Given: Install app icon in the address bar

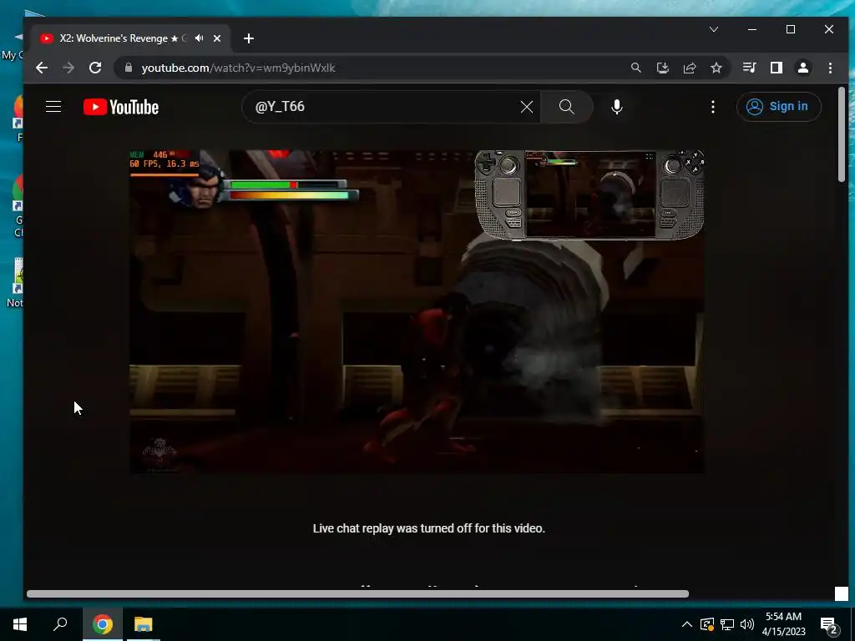Looking at the screenshot, I should click(x=662, y=68).
